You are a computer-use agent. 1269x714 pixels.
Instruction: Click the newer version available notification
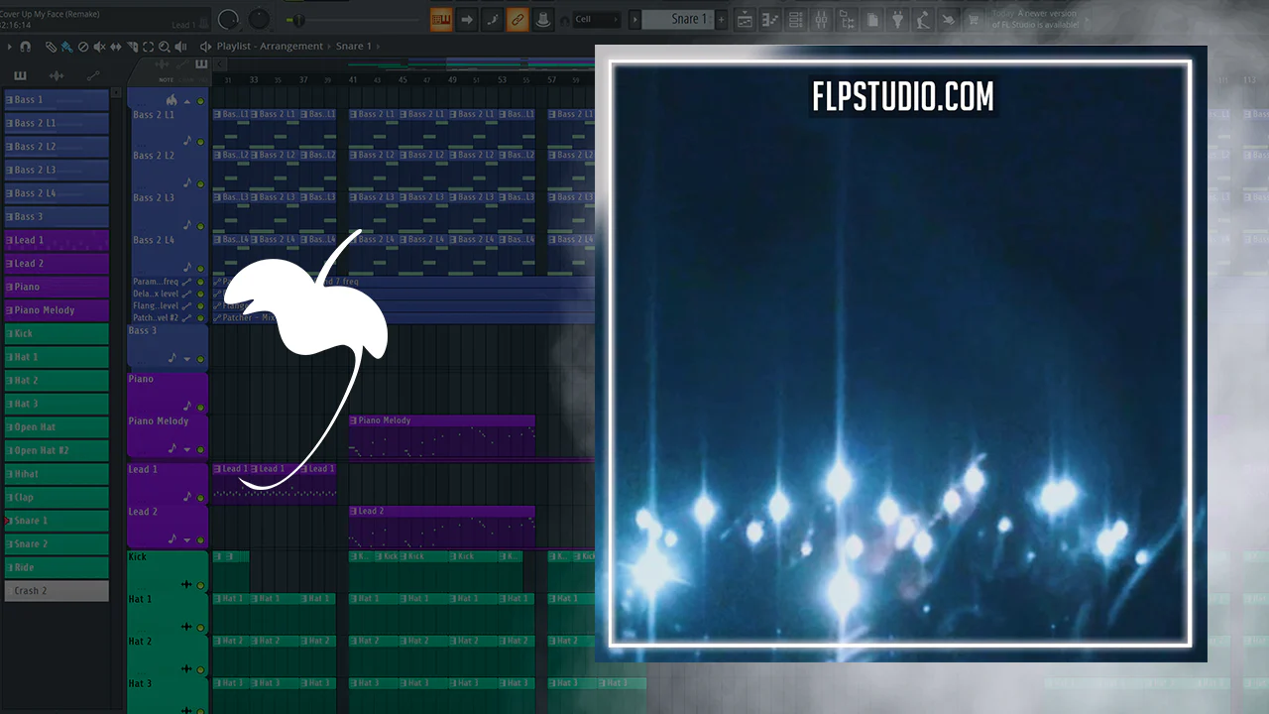pyautogui.click(x=1037, y=19)
